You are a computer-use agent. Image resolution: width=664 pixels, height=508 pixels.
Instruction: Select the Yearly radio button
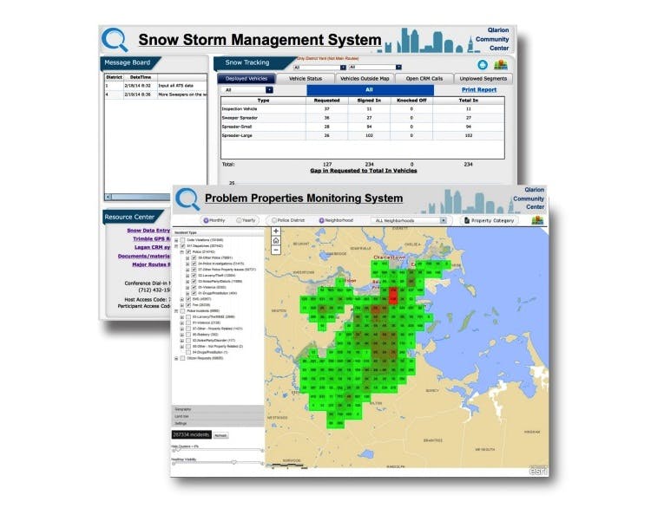tap(238, 220)
